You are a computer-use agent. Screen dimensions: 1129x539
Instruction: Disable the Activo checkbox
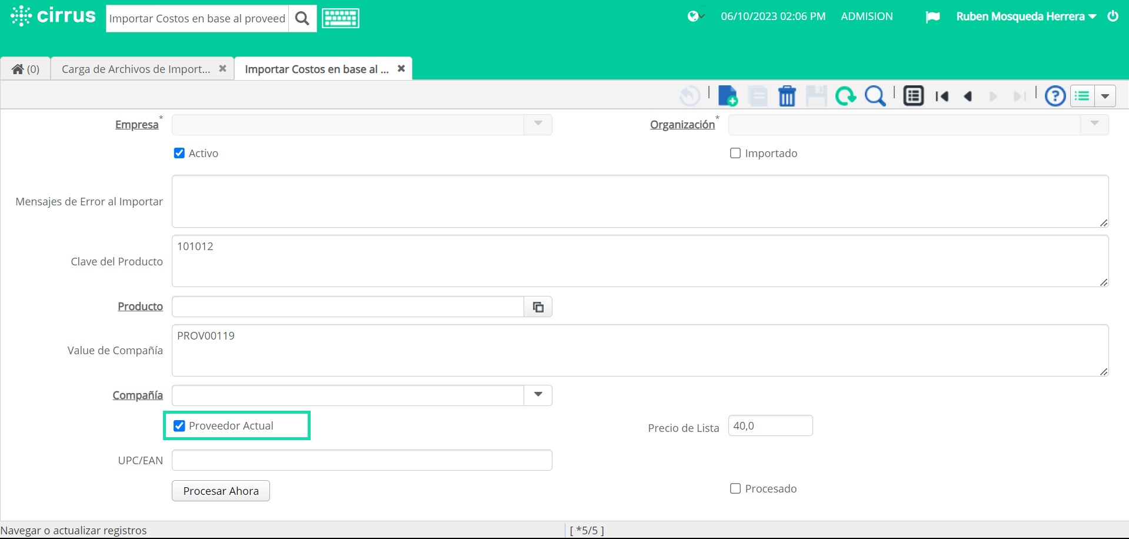[179, 153]
